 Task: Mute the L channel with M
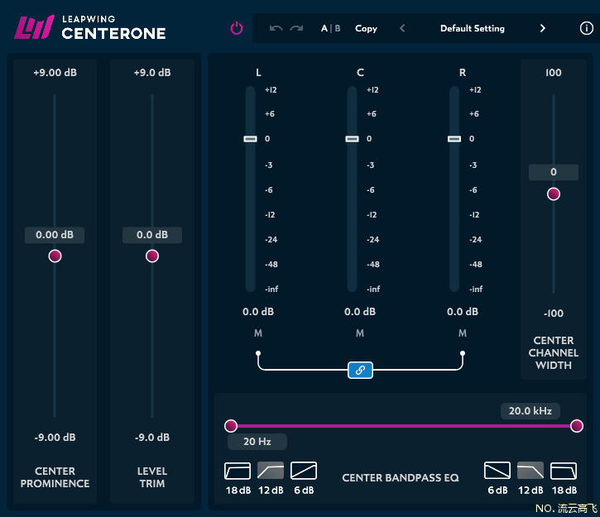click(x=258, y=333)
